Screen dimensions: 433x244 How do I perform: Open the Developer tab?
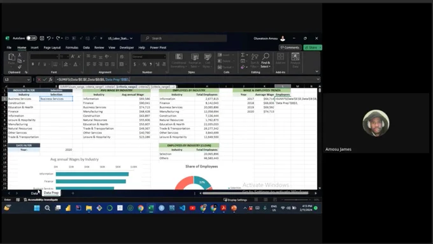[x=127, y=48]
